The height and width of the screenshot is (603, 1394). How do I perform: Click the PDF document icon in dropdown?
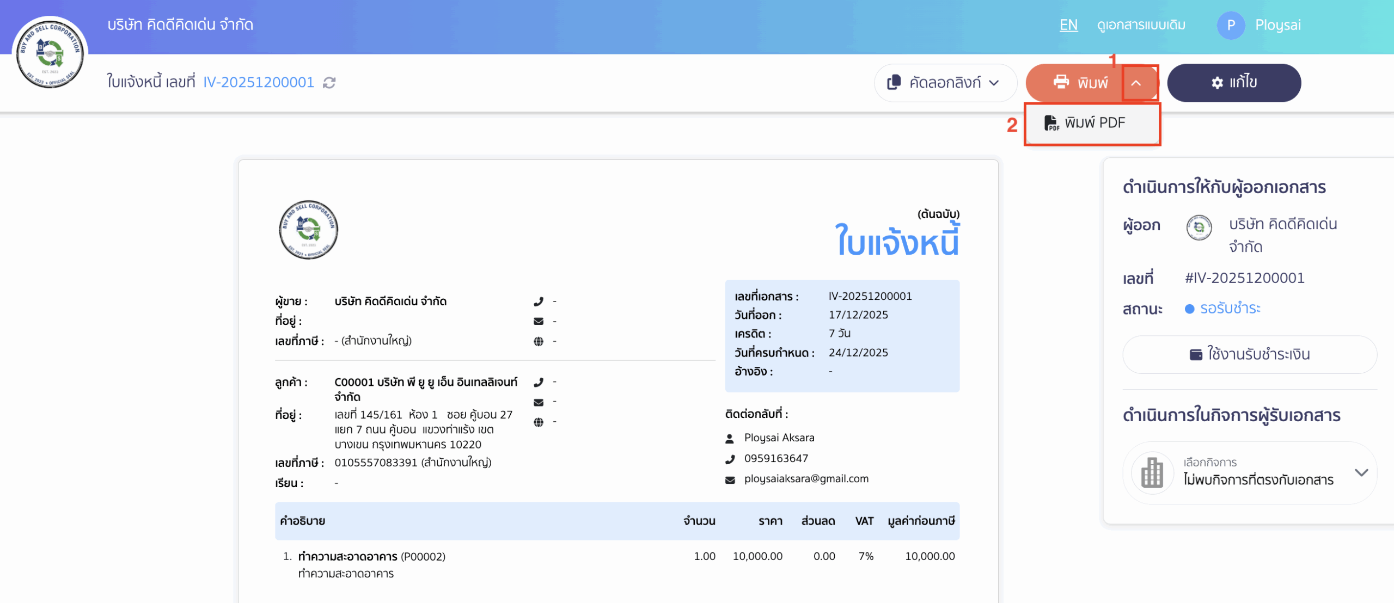(x=1051, y=122)
